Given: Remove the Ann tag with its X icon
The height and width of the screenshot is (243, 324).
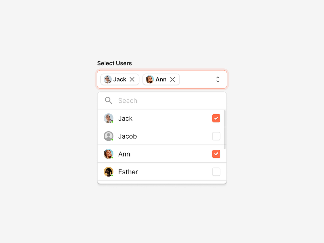Looking at the screenshot, I should [x=172, y=79].
